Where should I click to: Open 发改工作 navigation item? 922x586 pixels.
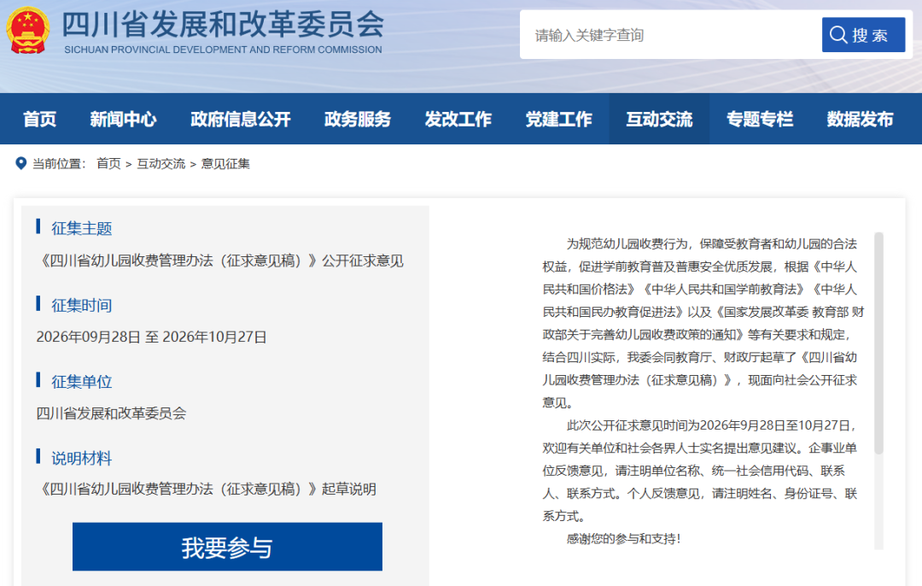point(458,119)
